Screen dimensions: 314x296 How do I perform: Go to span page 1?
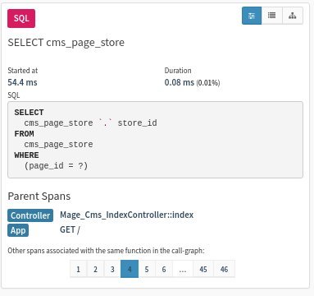point(78,269)
